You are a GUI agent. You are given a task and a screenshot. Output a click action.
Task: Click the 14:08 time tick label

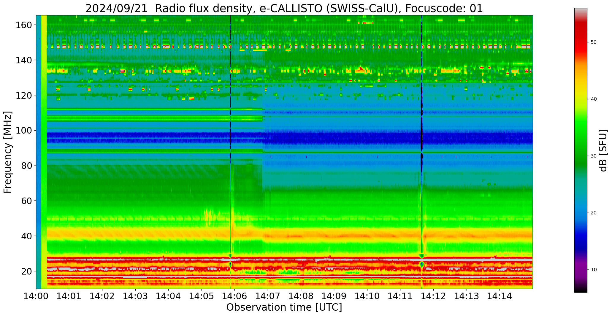(301, 296)
